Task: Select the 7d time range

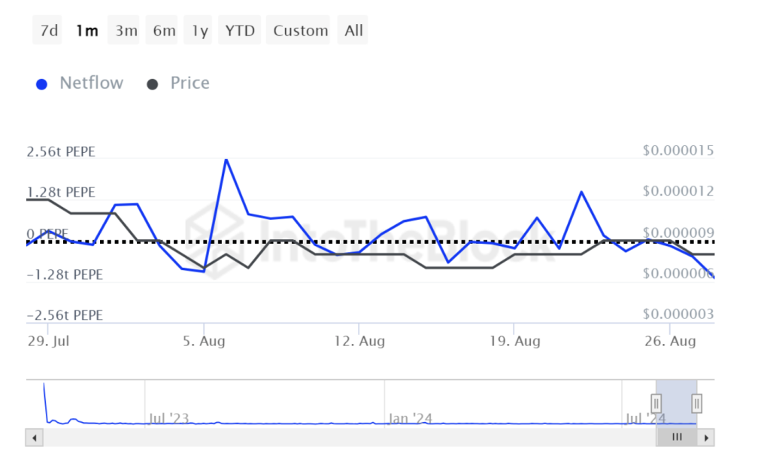Action: 49,31
